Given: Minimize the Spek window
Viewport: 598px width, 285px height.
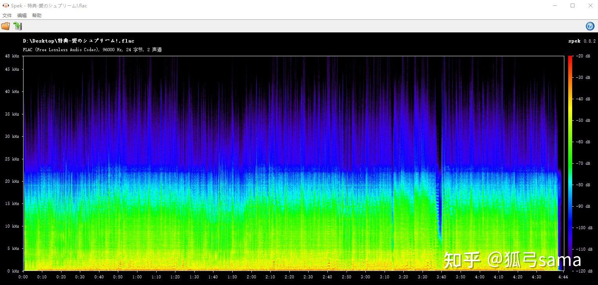Looking at the screenshot, I should pyautogui.click(x=555, y=6).
